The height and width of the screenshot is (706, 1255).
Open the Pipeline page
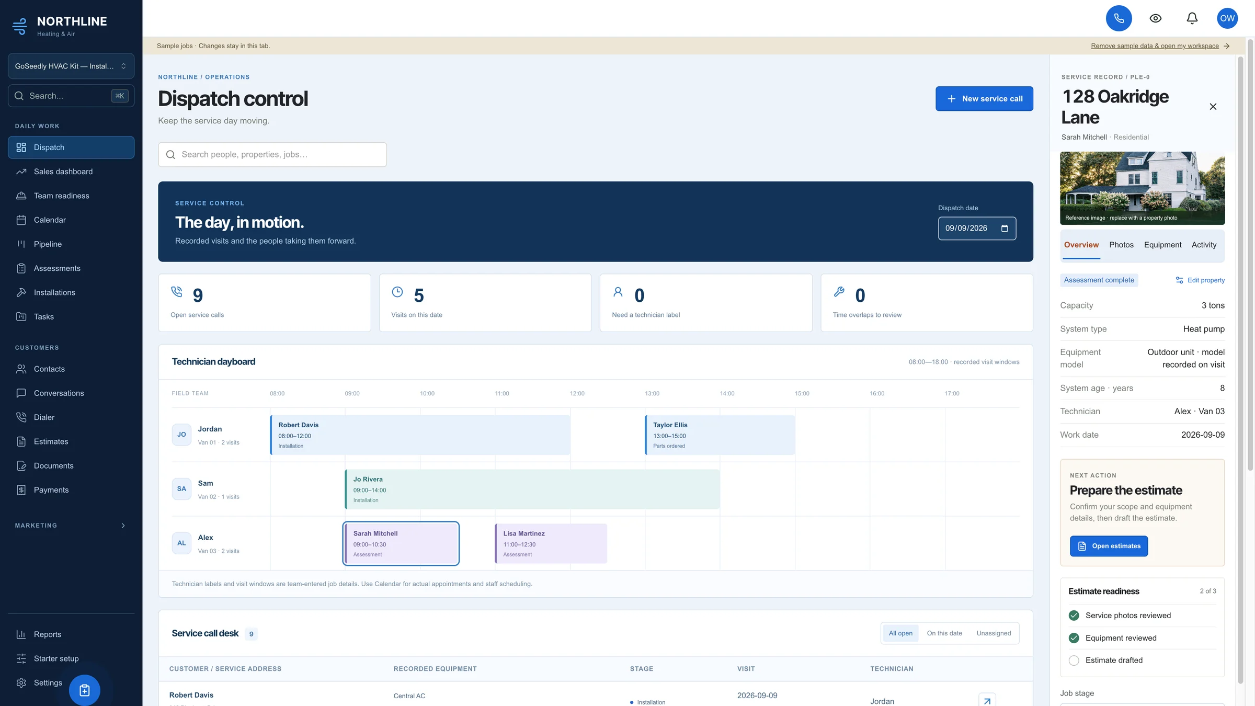[71, 244]
